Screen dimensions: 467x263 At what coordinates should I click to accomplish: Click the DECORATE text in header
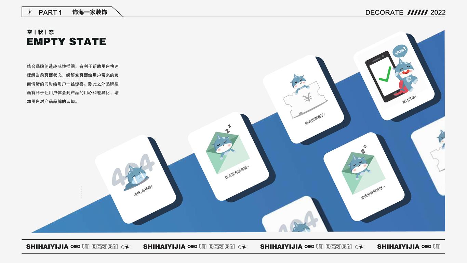384,12
